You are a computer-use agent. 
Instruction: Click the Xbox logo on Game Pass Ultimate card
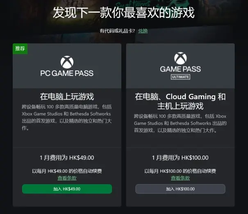[x=180, y=58]
